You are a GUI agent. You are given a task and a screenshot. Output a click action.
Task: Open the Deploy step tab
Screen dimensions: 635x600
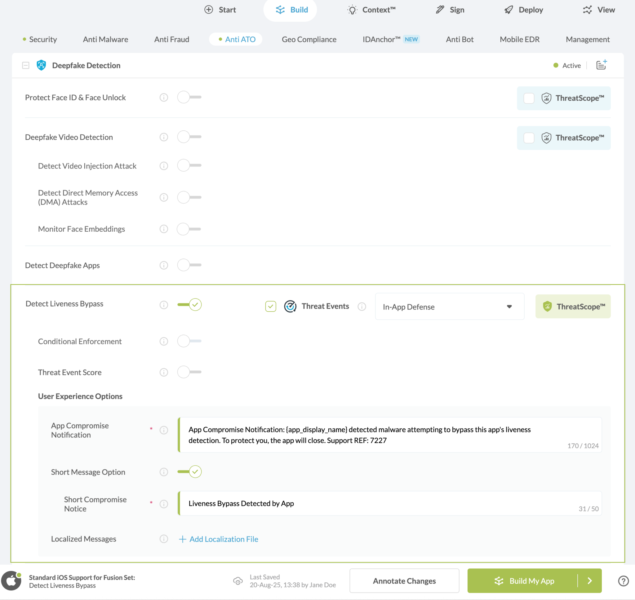coord(524,10)
